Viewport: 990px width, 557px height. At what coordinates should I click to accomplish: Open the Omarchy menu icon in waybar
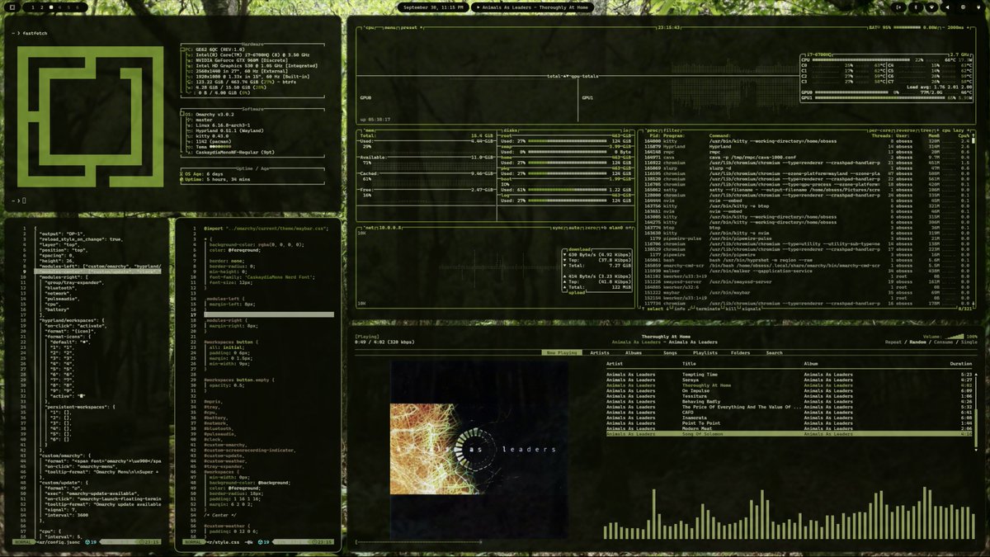[x=12, y=7]
